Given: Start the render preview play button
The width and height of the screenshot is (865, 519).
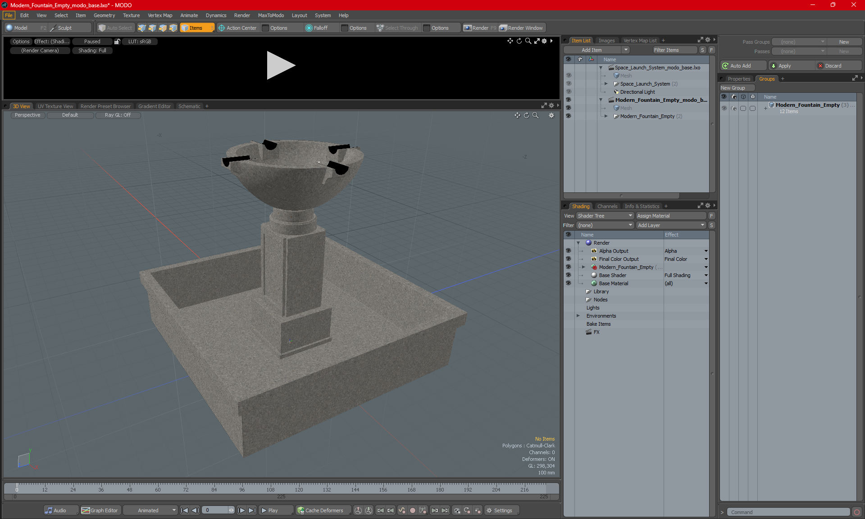Looking at the screenshot, I should click(281, 65).
